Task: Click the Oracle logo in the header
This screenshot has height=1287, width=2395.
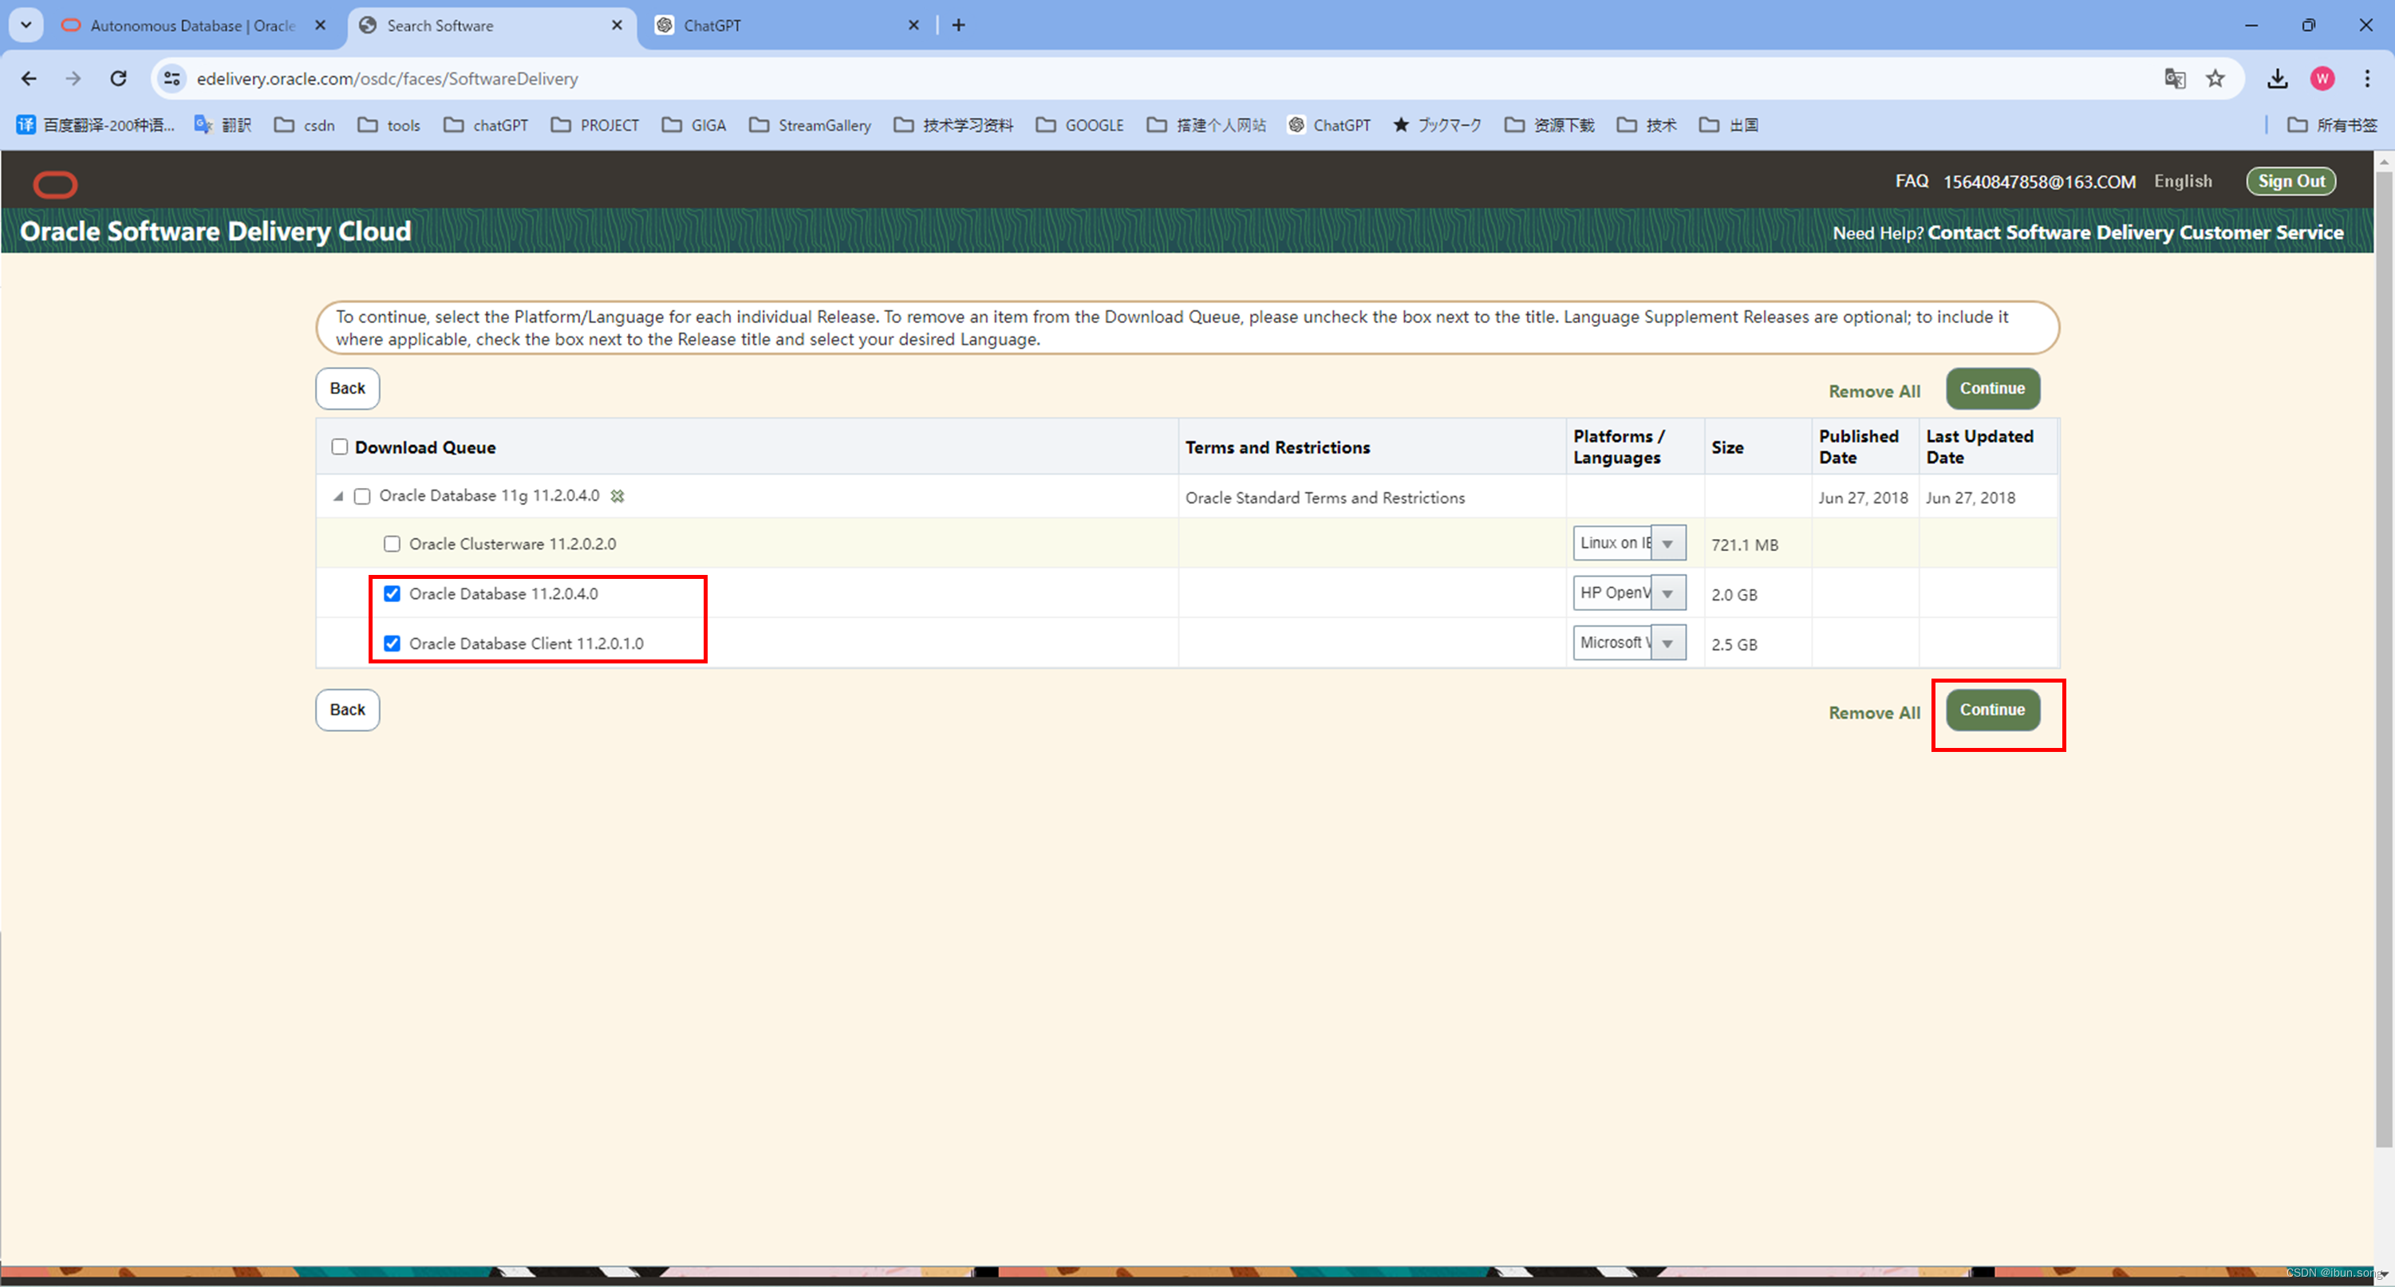Action: click(55, 184)
